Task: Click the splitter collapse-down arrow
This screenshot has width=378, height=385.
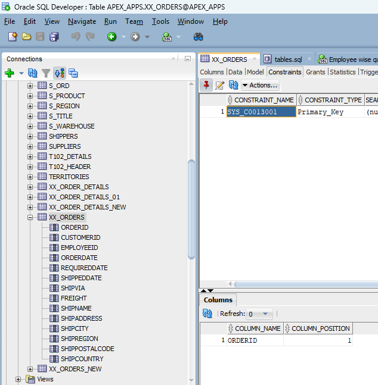Action: point(210,291)
